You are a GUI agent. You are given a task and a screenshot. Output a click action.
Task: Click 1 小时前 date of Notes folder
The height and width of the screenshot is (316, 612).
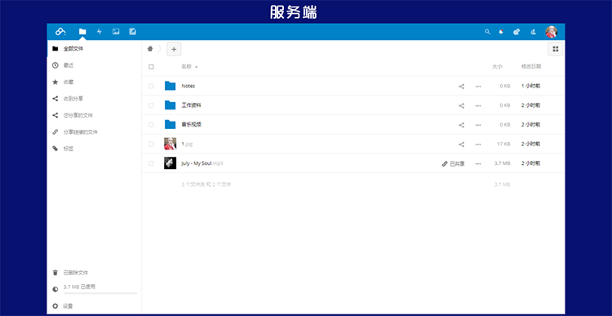pyautogui.click(x=531, y=86)
